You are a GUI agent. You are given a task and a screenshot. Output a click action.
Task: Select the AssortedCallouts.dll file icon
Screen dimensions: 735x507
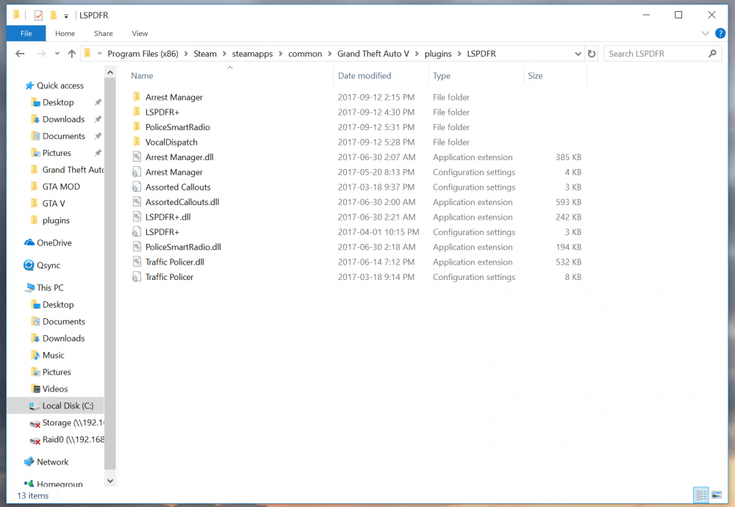pyautogui.click(x=137, y=201)
